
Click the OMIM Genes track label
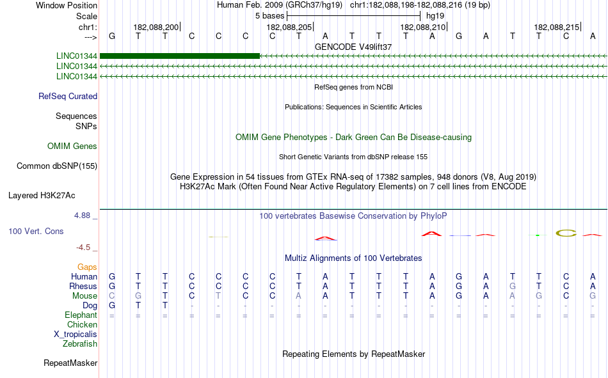click(72, 146)
